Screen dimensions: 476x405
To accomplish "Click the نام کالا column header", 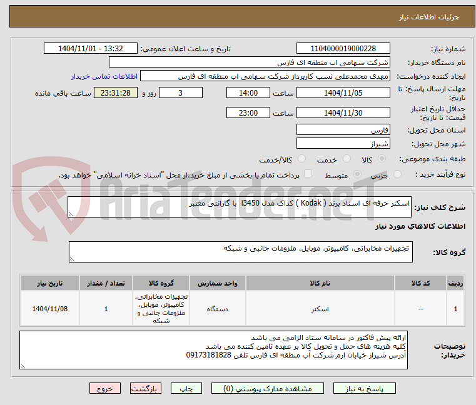I will click(x=320, y=283).
